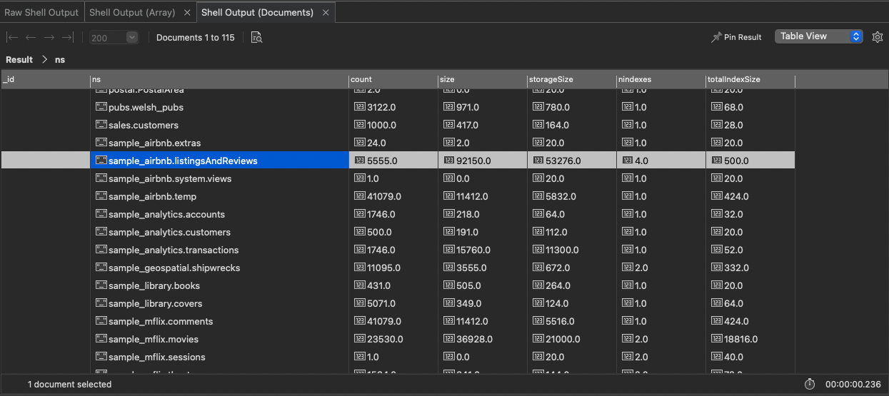Go to the first page of results

12,37
